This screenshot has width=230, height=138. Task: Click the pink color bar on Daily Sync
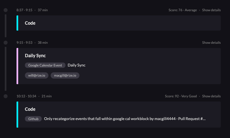[17, 66]
